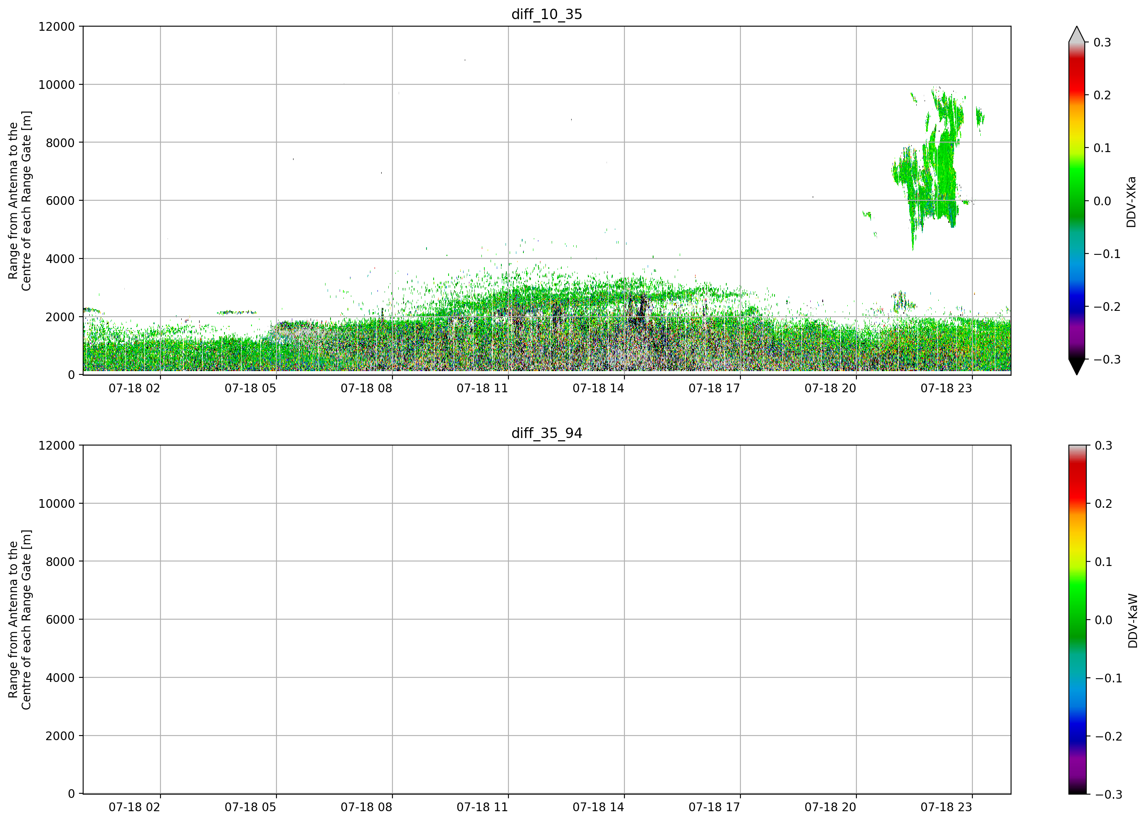This screenshot has width=1147, height=822.
Task: Click the '07-18 02' tick label under the bottom plot
Action: click(135, 807)
